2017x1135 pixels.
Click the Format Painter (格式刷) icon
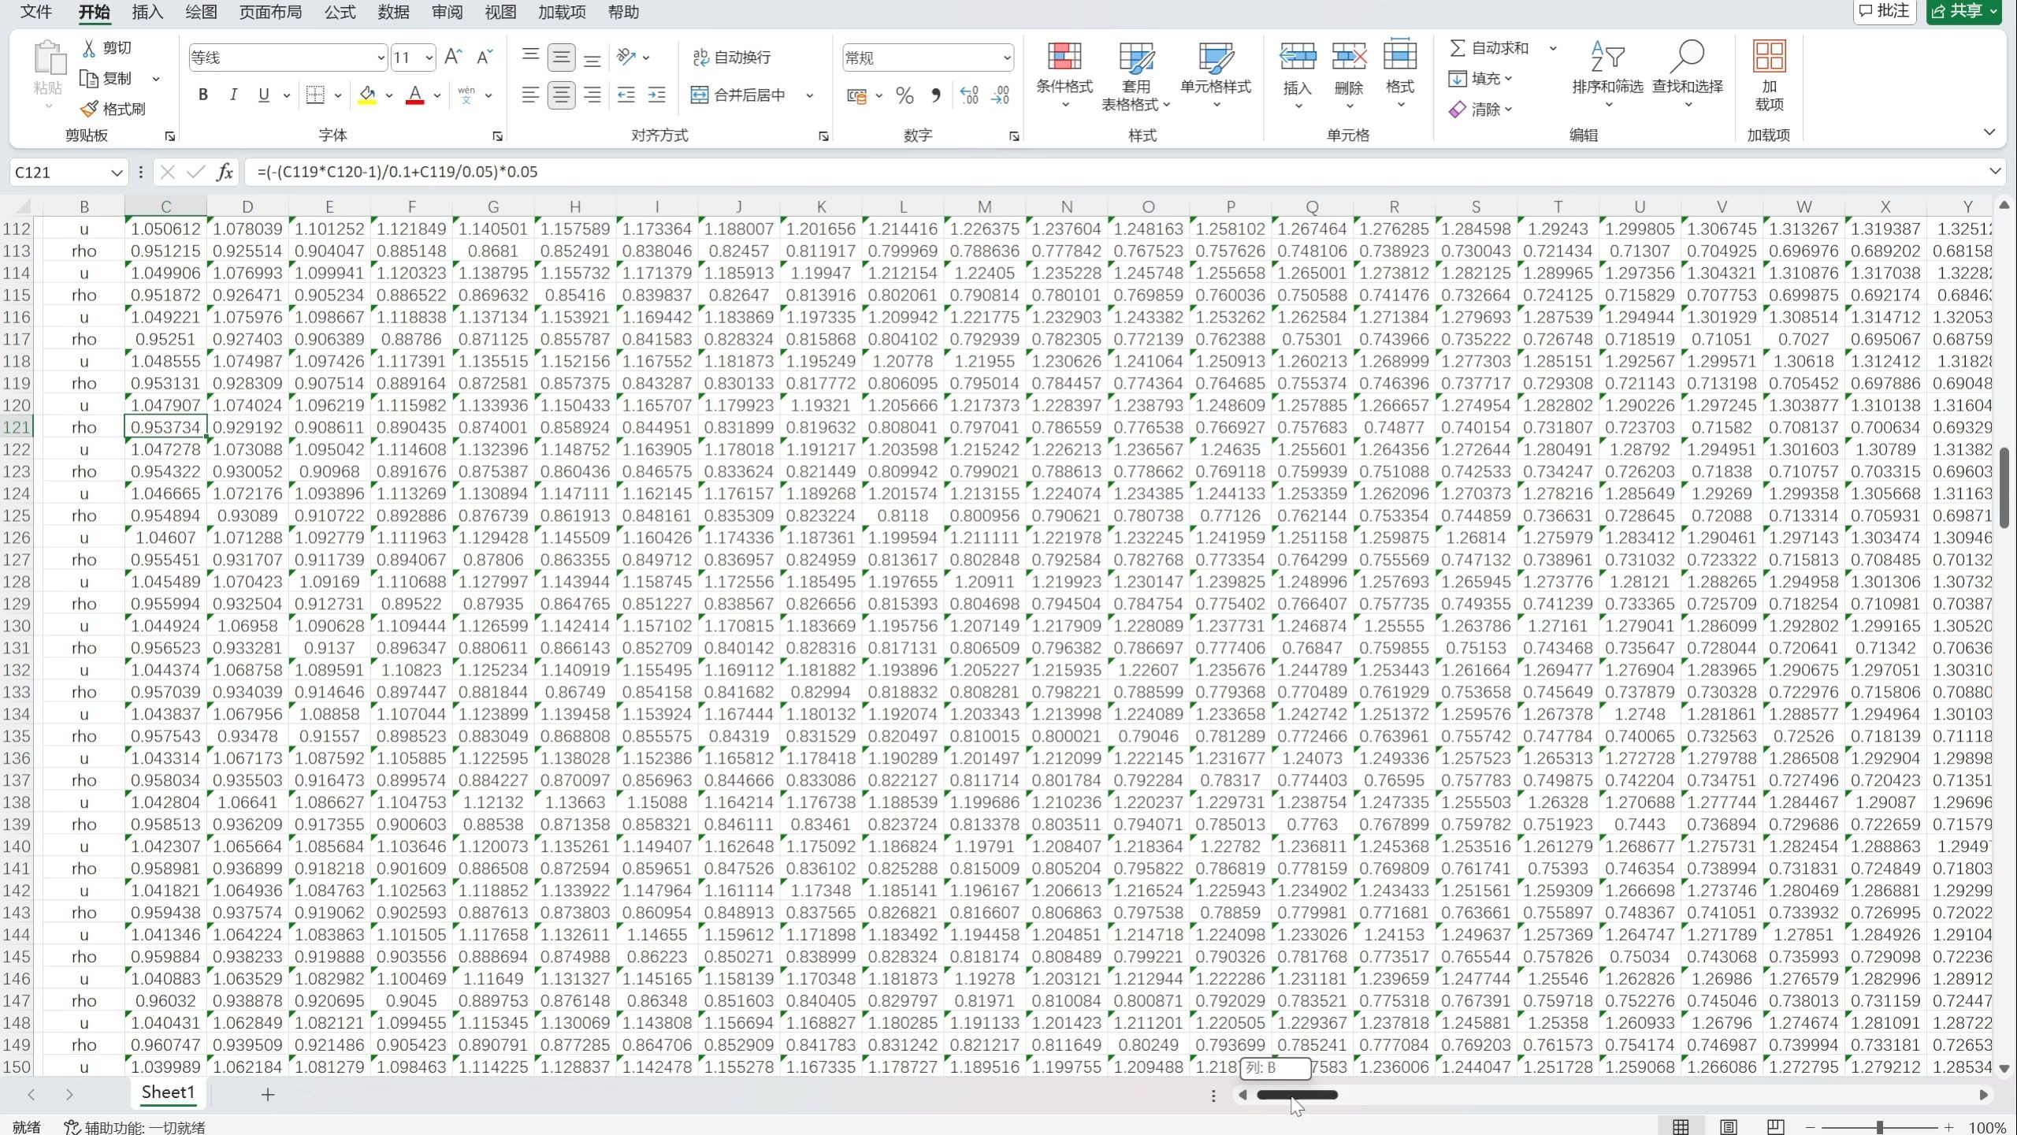click(90, 109)
